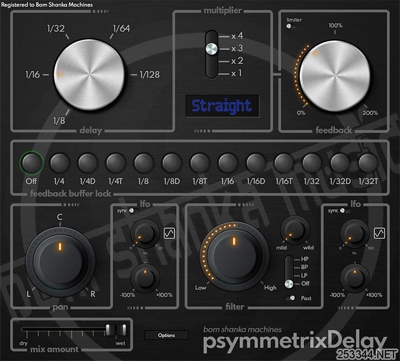This screenshot has width=400, height=361.
Task: Open the Options button
Action: (166, 335)
